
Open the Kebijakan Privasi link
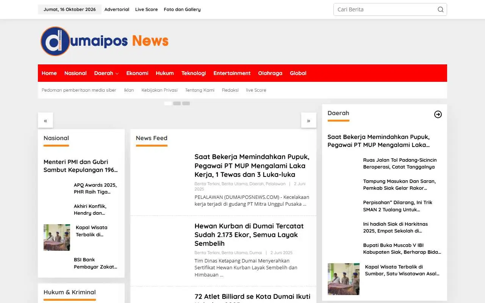coord(160,90)
